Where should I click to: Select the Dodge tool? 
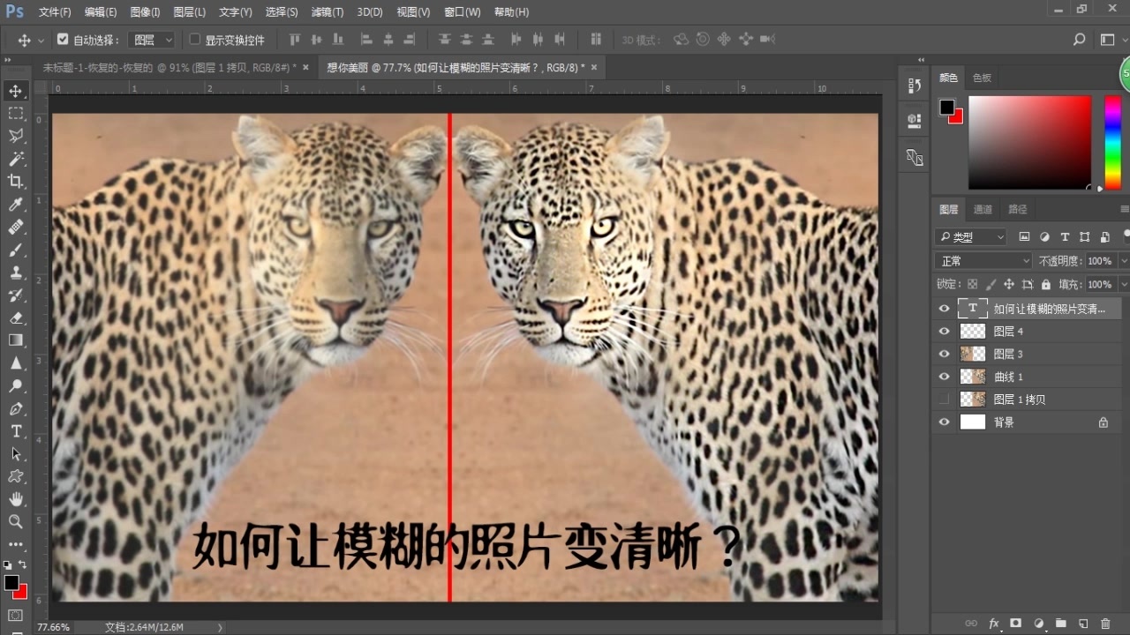tap(16, 385)
